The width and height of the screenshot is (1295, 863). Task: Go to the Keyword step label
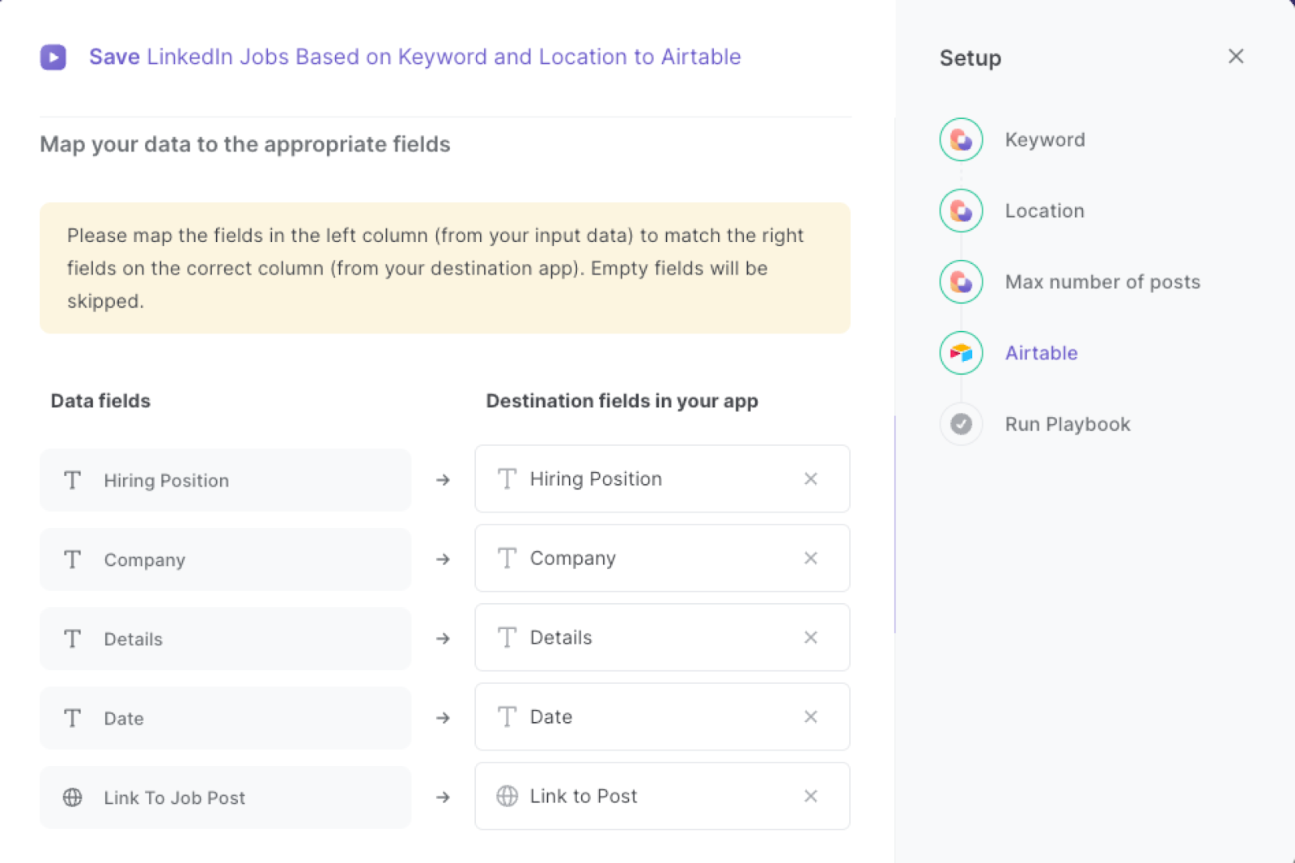coord(1045,140)
